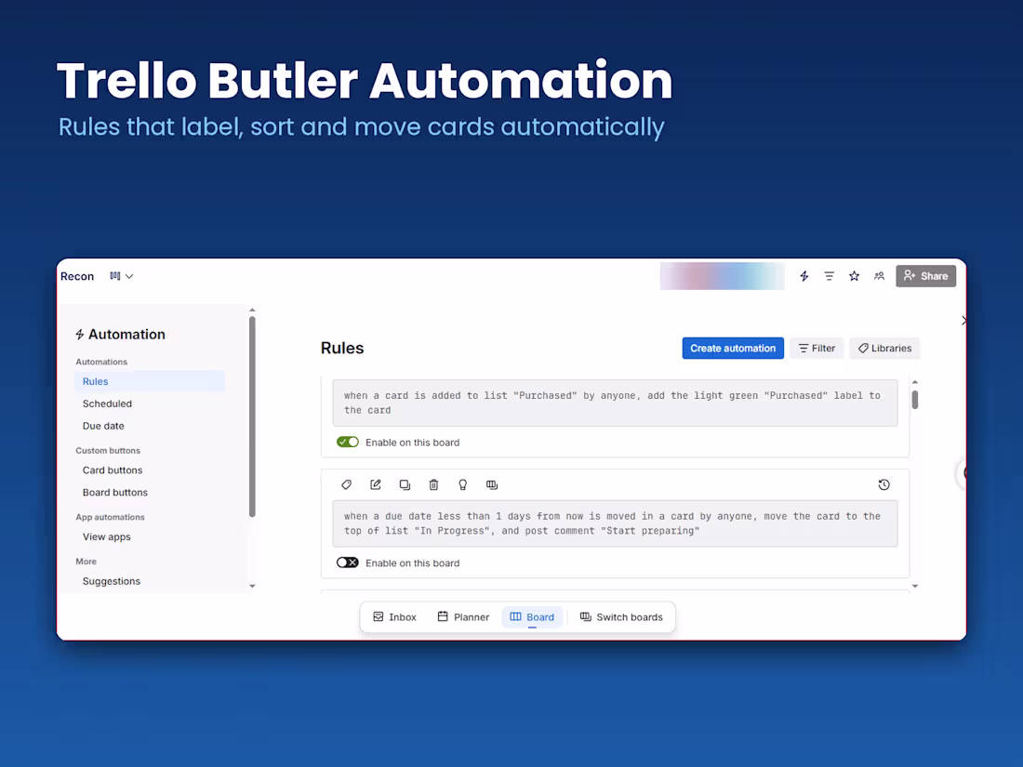Select Due date automations
Screen dimensions: 1023x767
103,426
